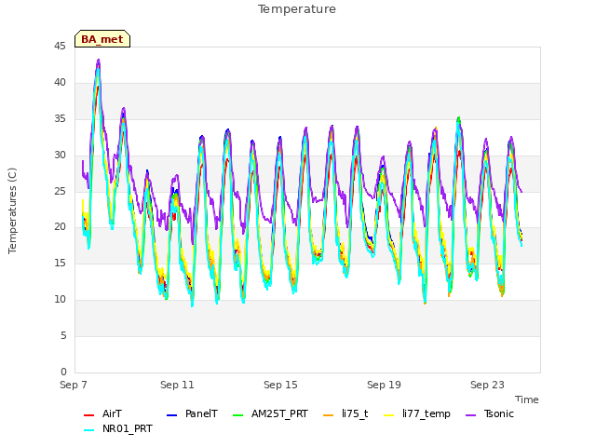The height and width of the screenshot is (447, 596).
Task: Click the blue PanelT legend swatch
Action: pos(171,415)
